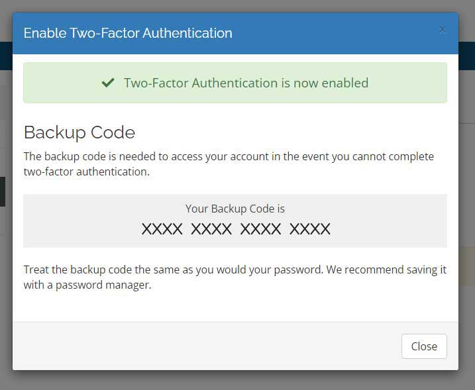Click the green checkmark success icon

(x=108, y=82)
